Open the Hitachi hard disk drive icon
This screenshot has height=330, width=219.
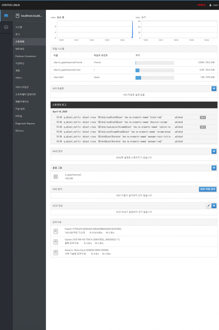point(56,231)
